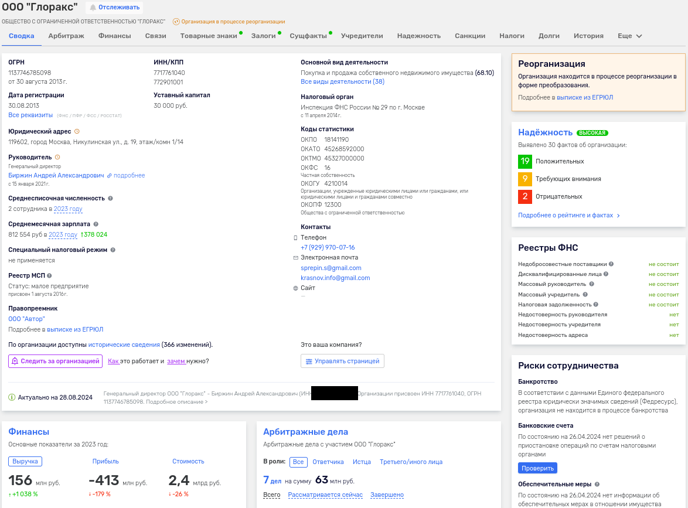Click help icon beside Среднесписочная численность
Image resolution: width=688 pixels, height=508 pixels.
pos(111,198)
